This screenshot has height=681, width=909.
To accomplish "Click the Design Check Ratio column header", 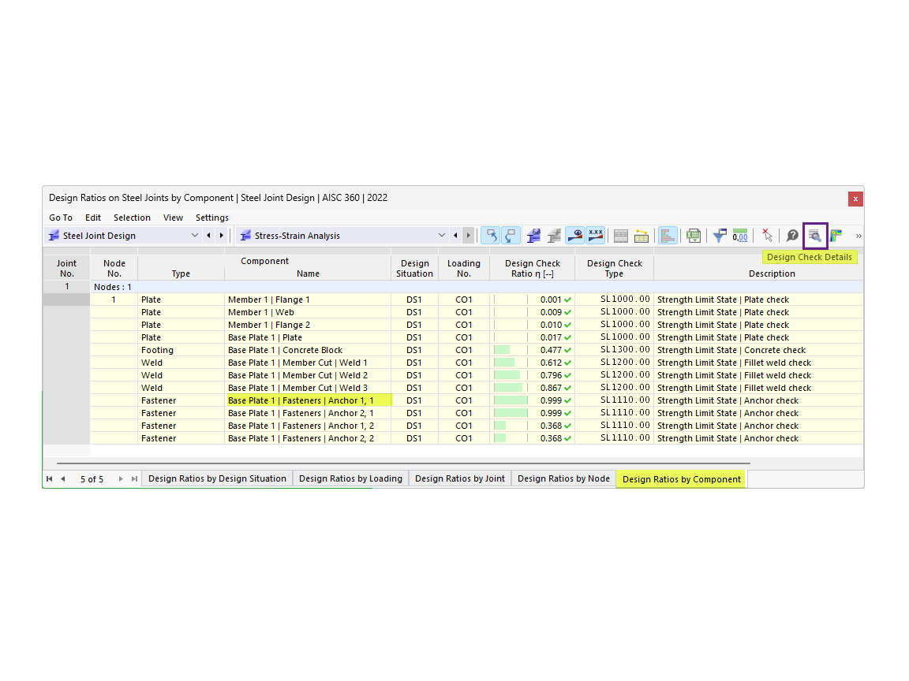I will coord(532,268).
